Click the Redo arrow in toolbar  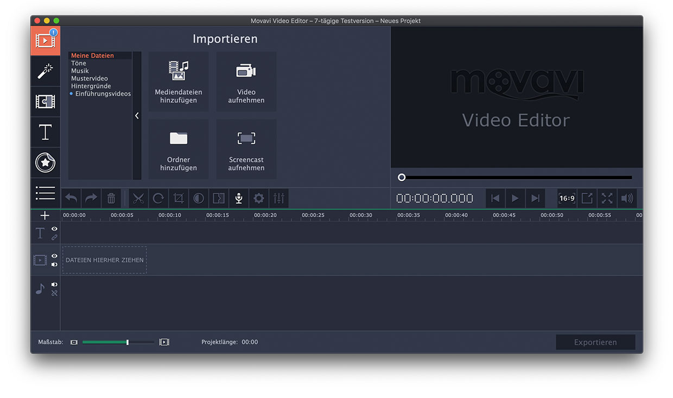[x=91, y=198]
